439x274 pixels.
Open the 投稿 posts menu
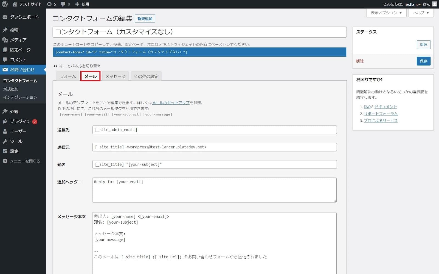[14, 30]
